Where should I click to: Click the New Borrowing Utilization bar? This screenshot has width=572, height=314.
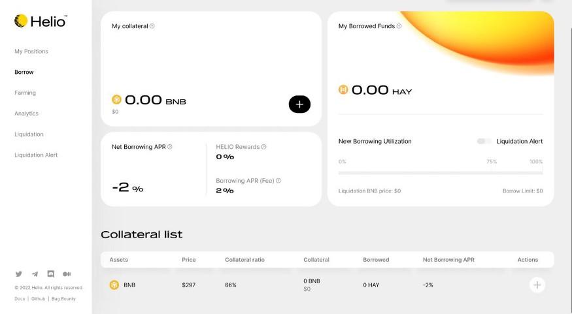pyautogui.click(x=440, y=173)
